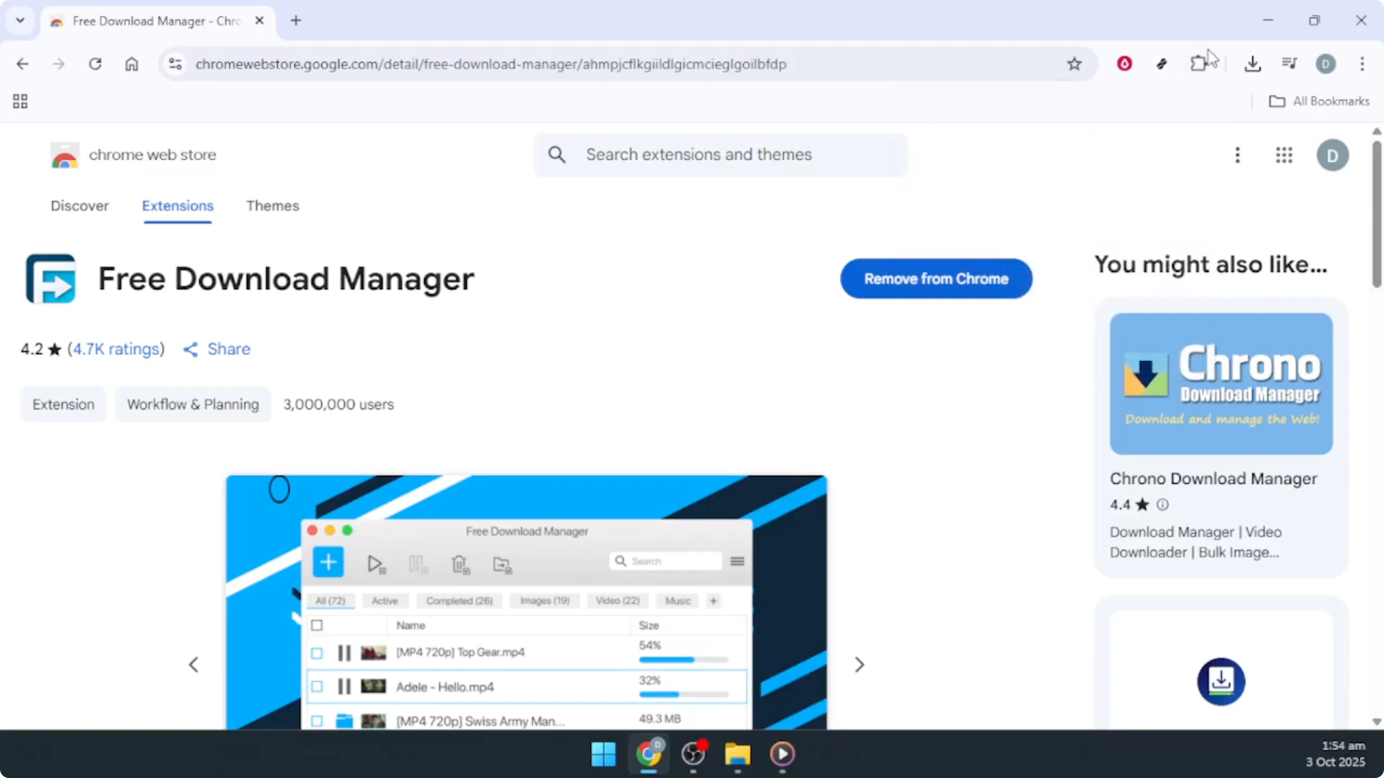1384x778 pixels.
Task: Open the chrome web store logo
Action: click(64, 154)
